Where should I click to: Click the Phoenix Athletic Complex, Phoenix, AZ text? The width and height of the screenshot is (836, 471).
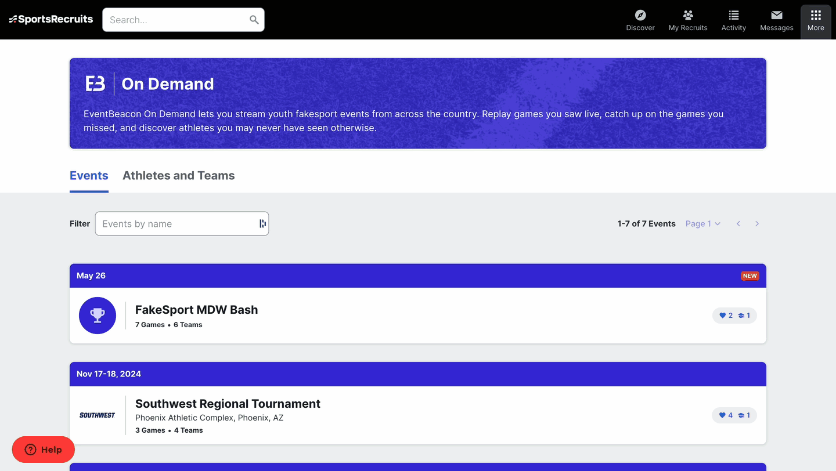[210, 418]
